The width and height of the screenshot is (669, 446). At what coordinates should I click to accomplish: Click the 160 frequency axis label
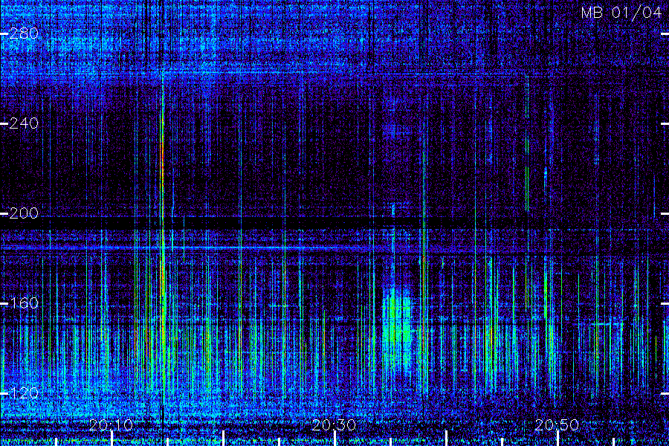[24, 303]
